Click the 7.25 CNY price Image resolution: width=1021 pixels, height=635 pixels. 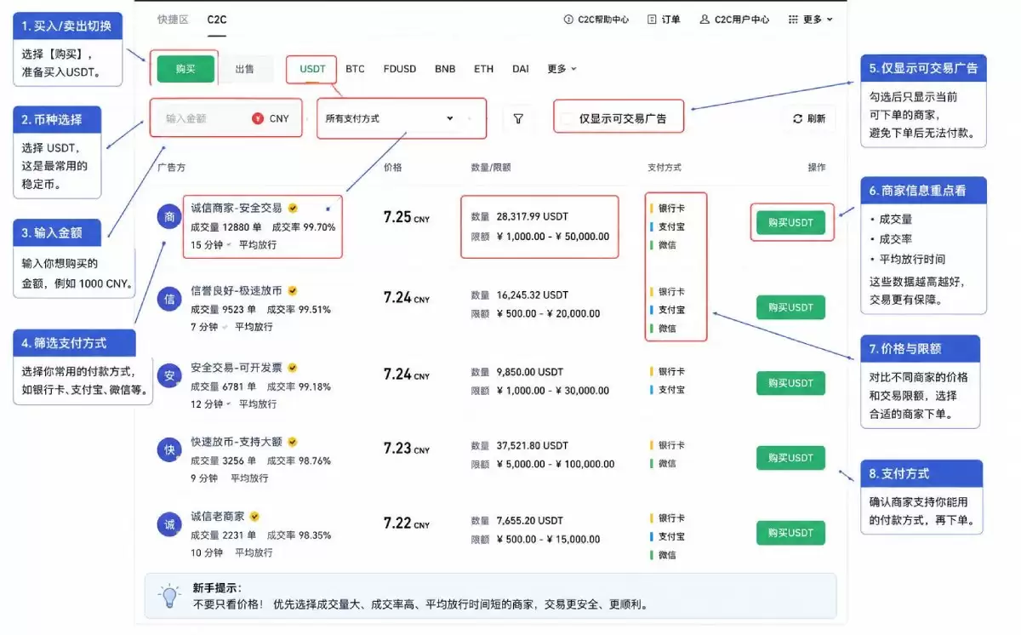coord(407,217)
